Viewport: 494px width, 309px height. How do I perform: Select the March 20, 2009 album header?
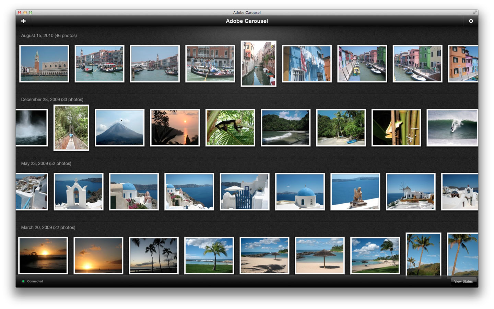[48, 227]
